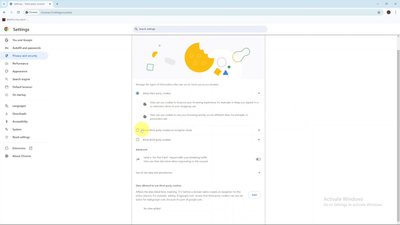Click the No sites added text
Screen dimensions: 400x225
coord(152,208)
